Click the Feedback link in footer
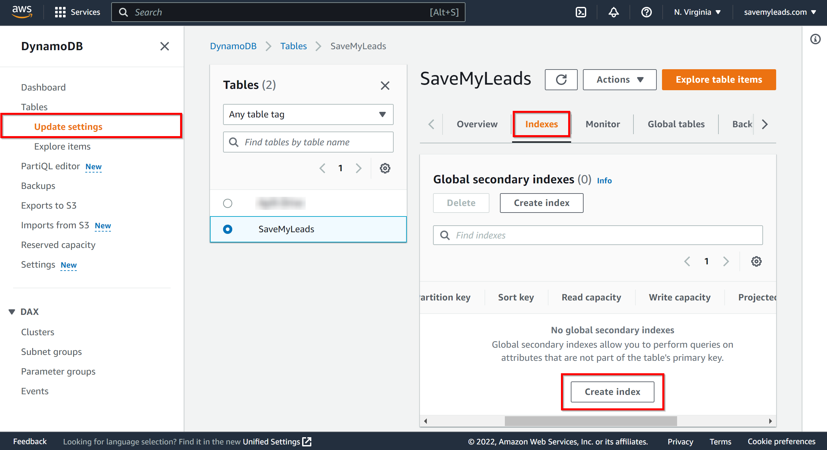This screenshot has width=827, height=450. click(x=30, y=441)
